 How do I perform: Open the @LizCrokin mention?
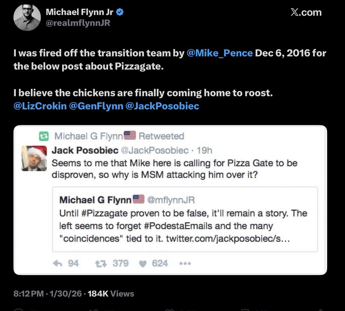point(40,106)
